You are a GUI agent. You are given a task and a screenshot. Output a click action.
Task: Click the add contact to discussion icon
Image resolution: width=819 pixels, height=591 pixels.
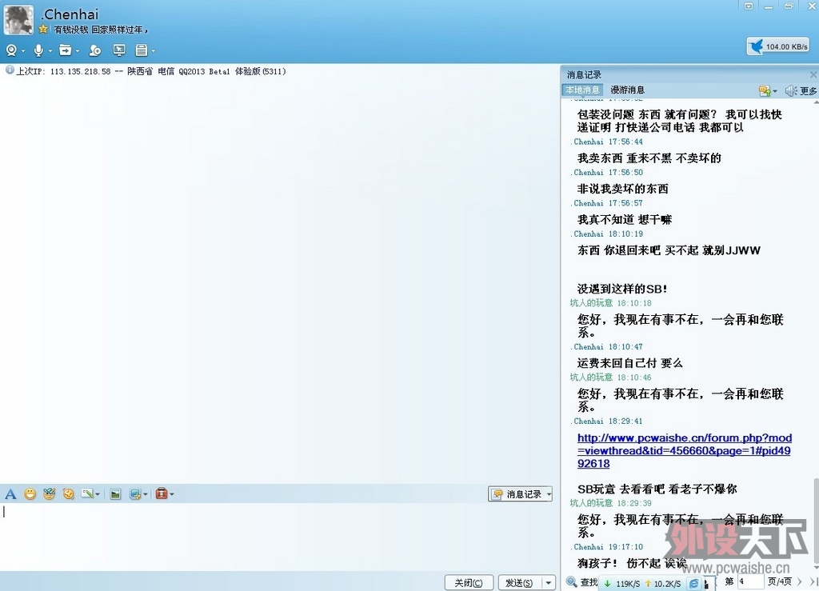point(94,50)
